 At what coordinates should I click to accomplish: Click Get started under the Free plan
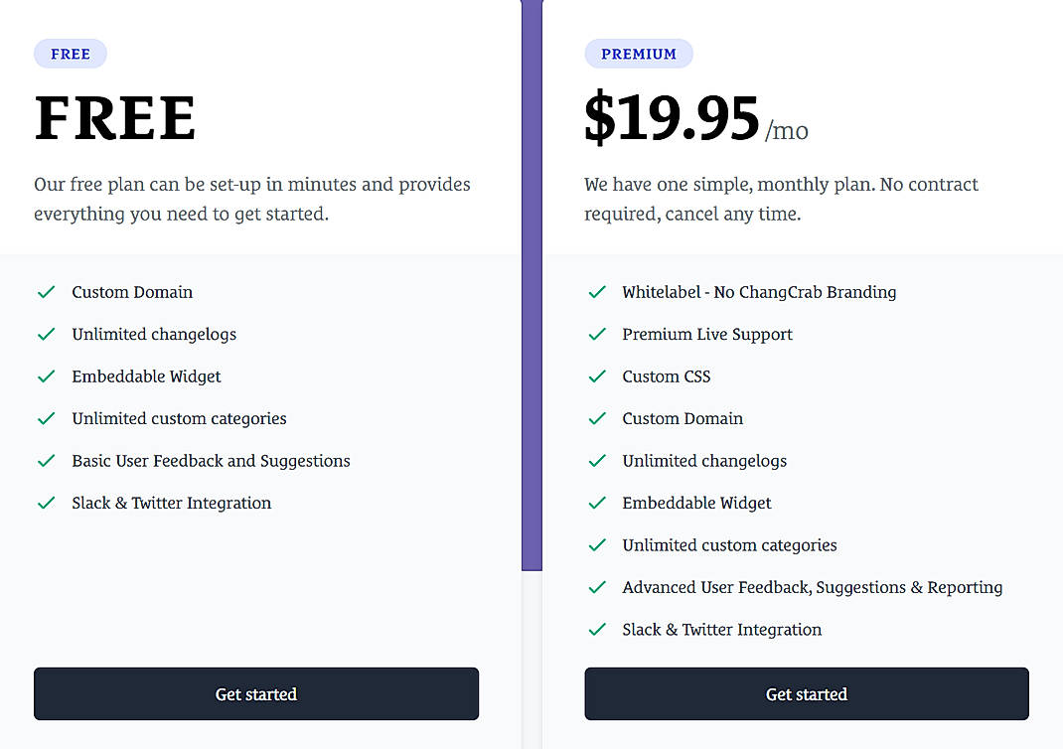[255, 693]
